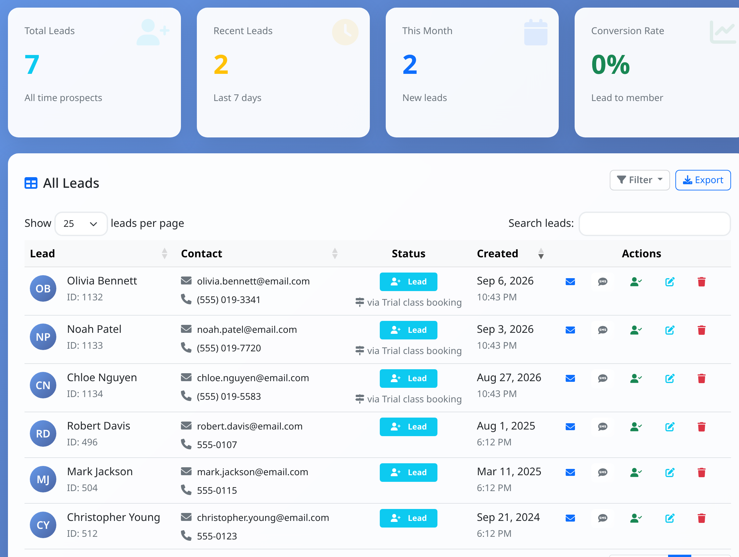Convert Noah Patel to member
Screen dimensions: 739x557
click(x=636, y=330)
